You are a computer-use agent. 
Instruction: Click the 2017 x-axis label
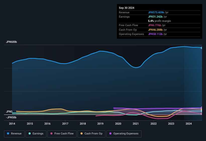click(x=65, y=124)
